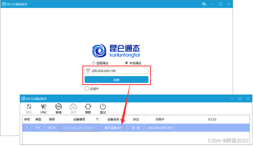Maximize the front MCGS调试助手 device window

pos(240,98)
